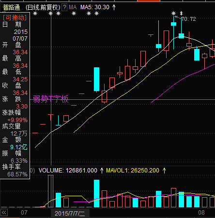Select the 2015/7/7/二 date label

[70, 214]
